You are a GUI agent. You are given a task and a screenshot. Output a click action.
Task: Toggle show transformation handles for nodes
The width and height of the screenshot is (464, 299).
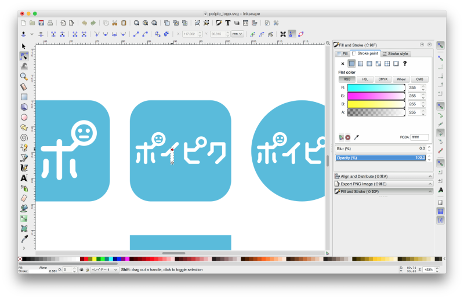pyautogui.click(x=283, y=34)
